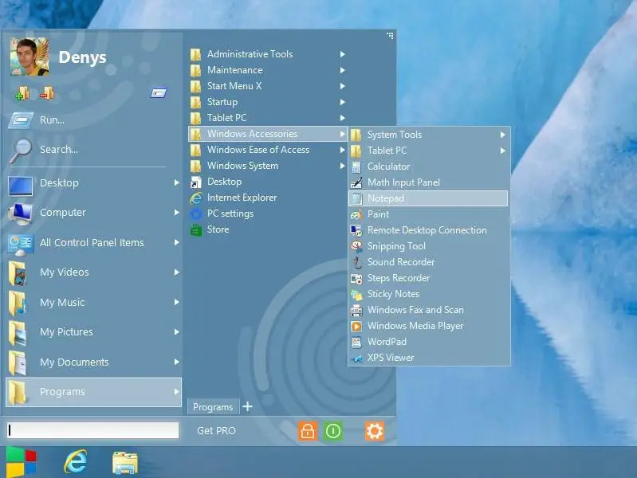Expand the Administrative Tools folder arrow
Screen dimensions: 637x478
(343, 54)
